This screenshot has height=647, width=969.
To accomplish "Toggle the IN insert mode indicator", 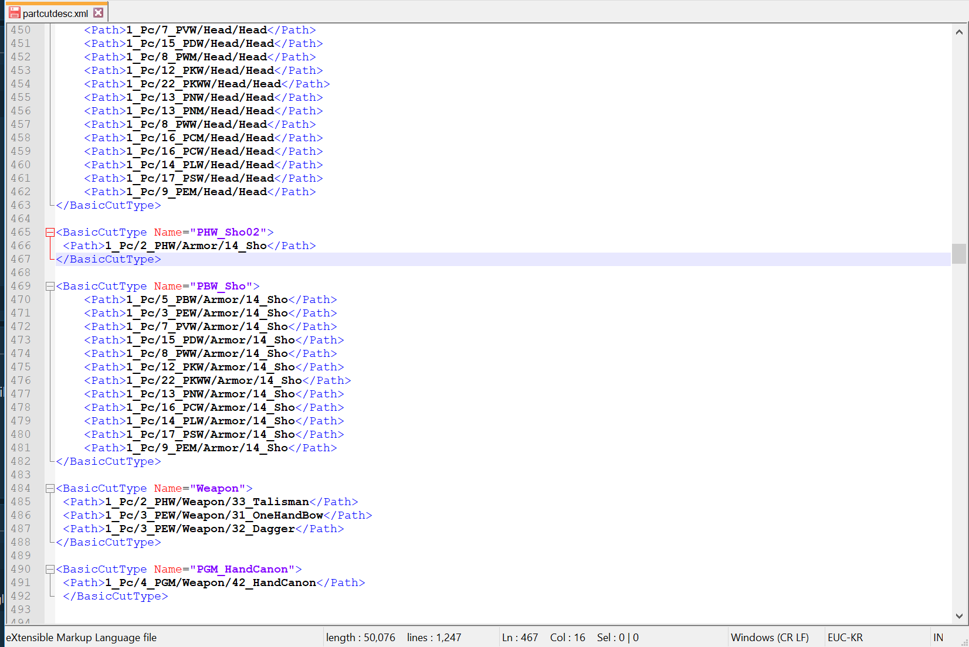I will [x=938, y=638].
